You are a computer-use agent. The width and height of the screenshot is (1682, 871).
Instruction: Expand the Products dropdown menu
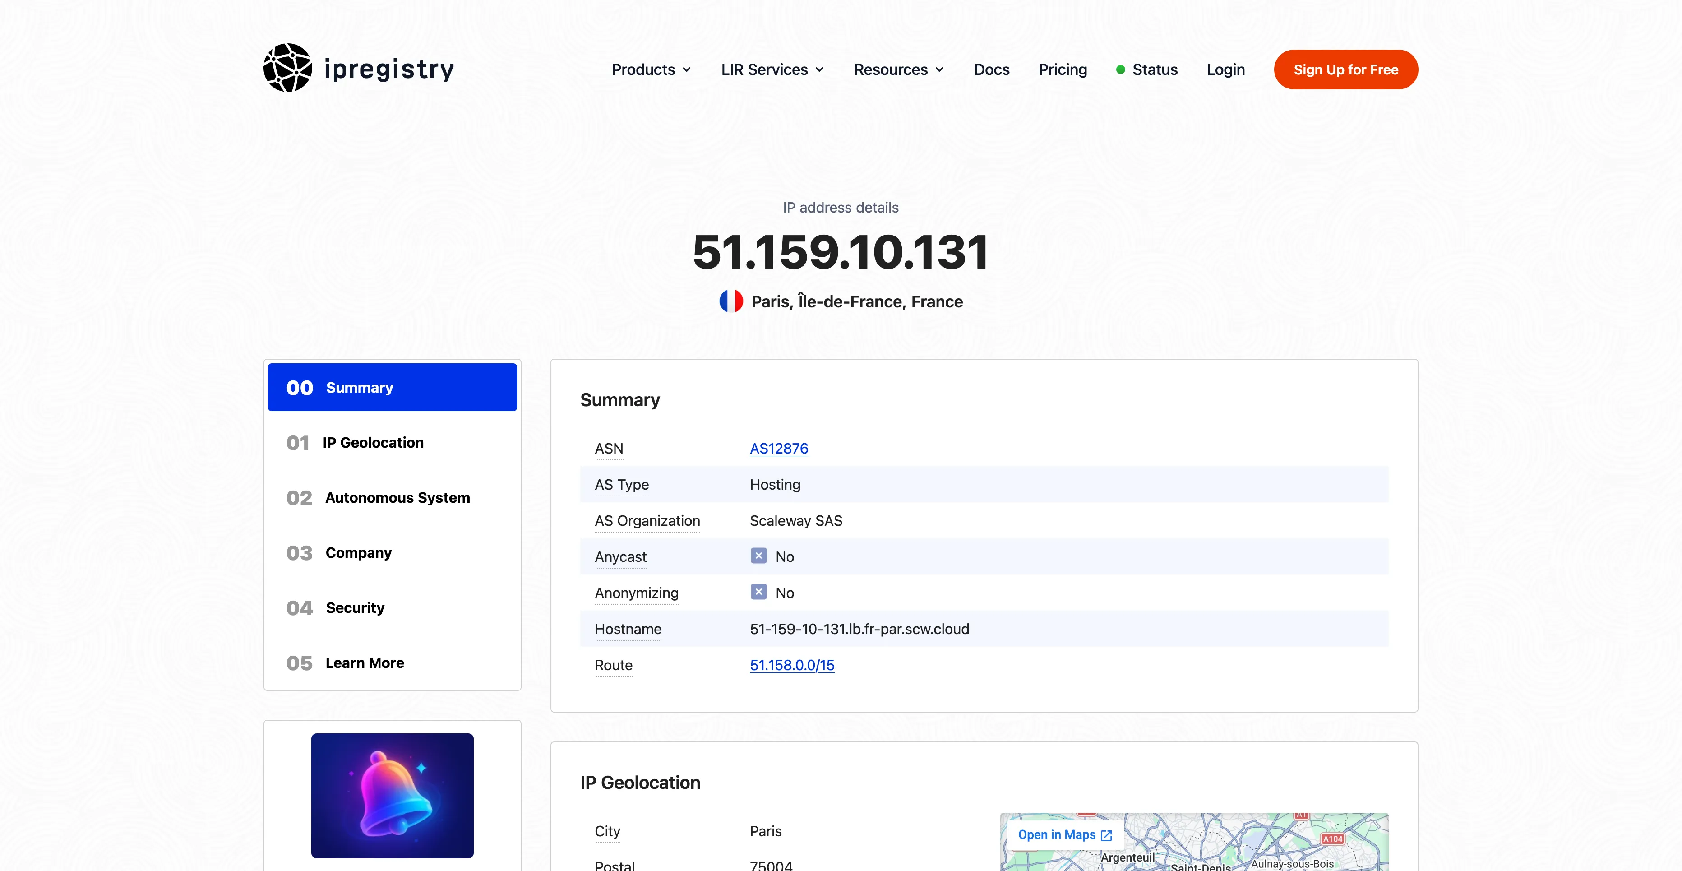coord(651,69)
